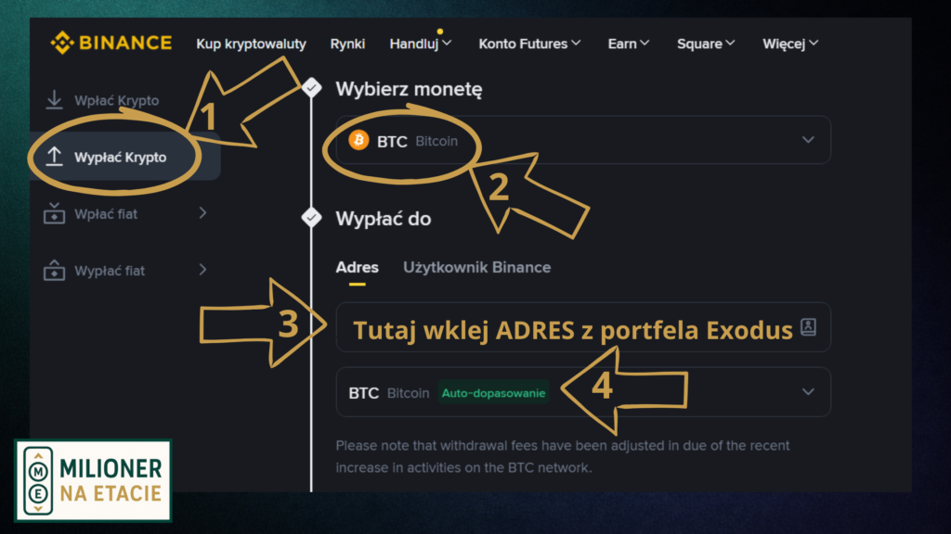Expand the BTC network selection dropdown
The image size is (951, 534).
pos(807,392)
